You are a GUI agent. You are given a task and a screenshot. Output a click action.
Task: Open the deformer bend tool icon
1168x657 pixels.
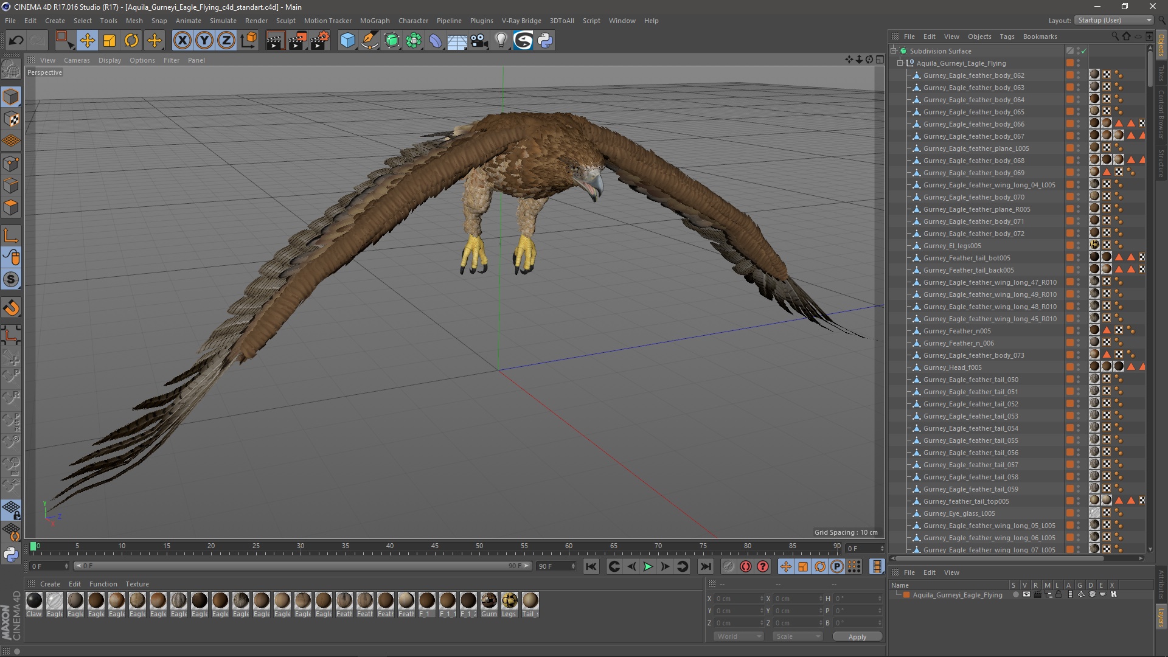[436, 41]
